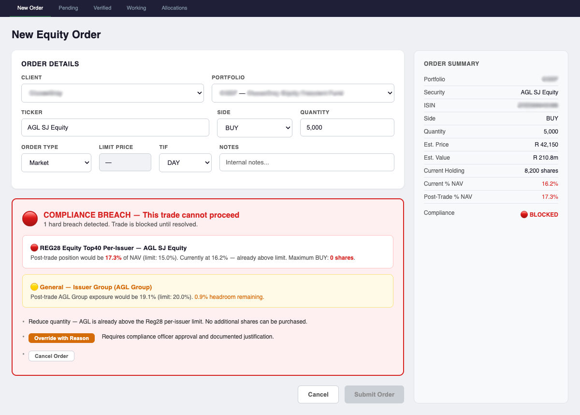580x415 pixels.
Task: Switch to the Pending tab
Action: (x=68, y=8)
